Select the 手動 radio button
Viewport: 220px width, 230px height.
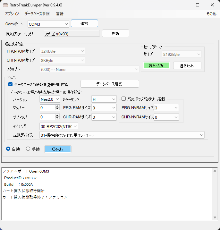coord(28,149)
